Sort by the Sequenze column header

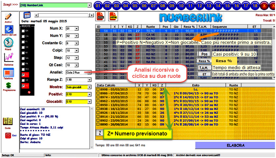(229, 26)
